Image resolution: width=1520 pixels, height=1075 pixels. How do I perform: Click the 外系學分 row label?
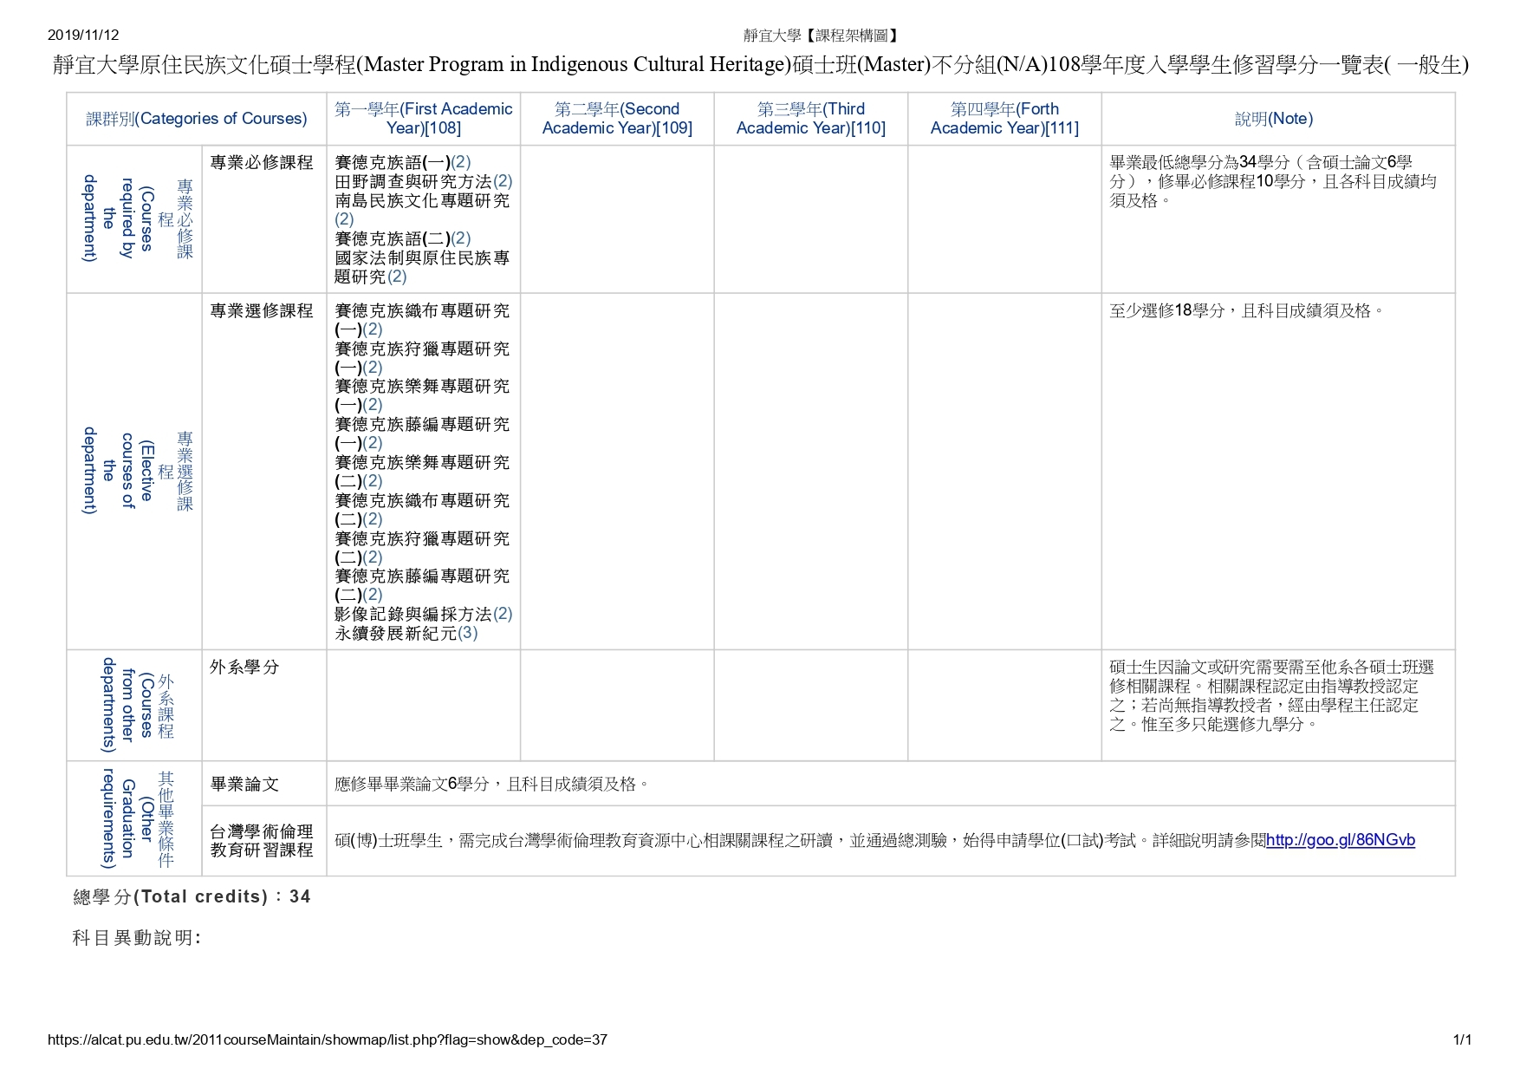244,668
